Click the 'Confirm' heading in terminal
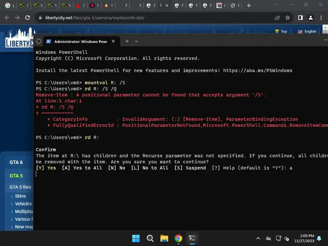This screenshot has width=328, height=246. (x=46, y=150)
